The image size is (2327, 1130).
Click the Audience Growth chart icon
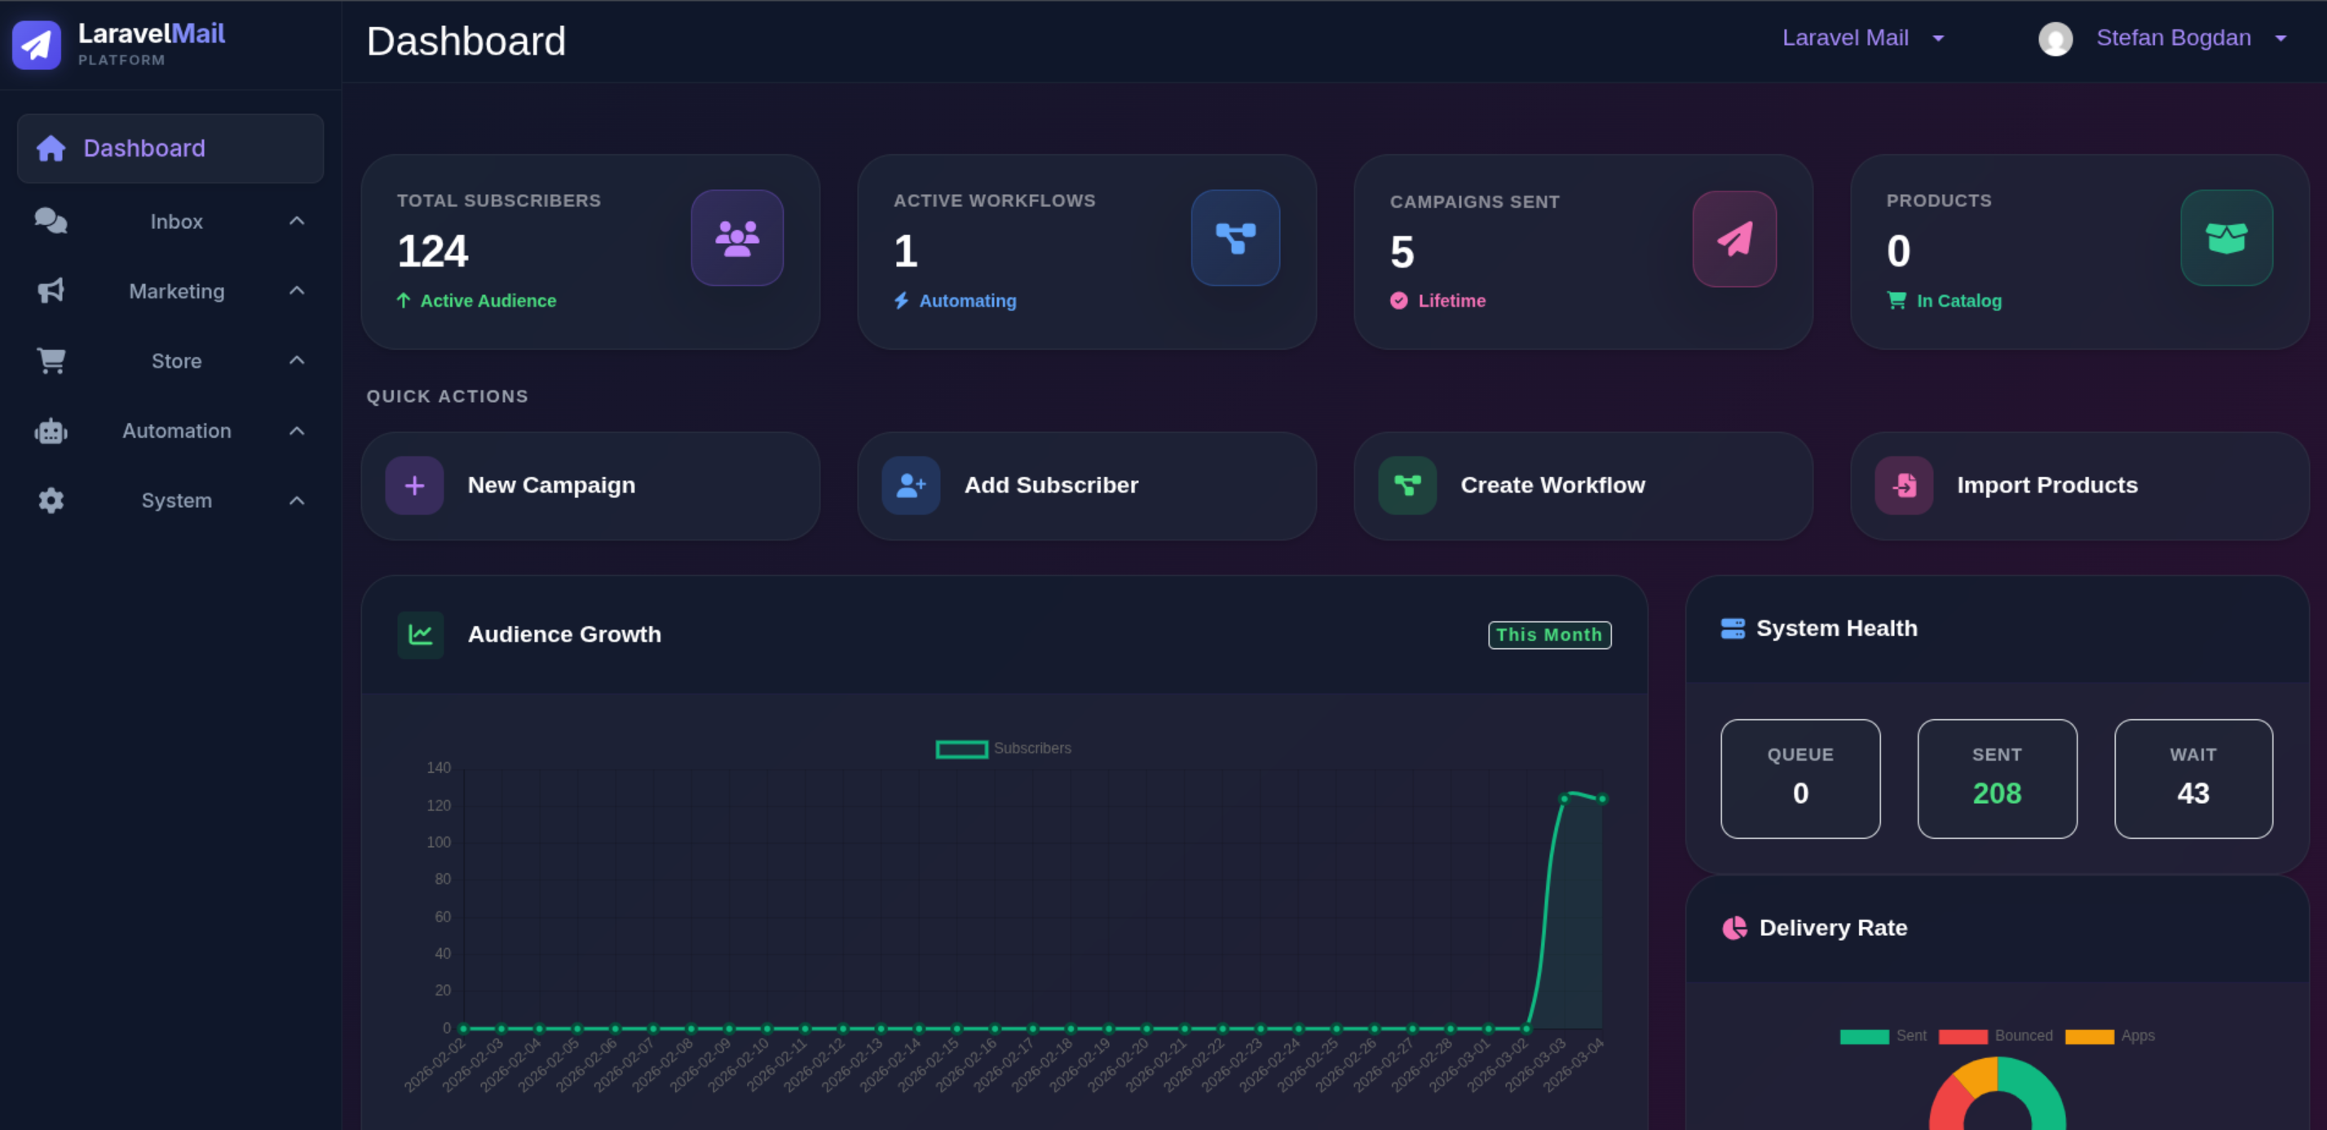[x=420, y=634]
